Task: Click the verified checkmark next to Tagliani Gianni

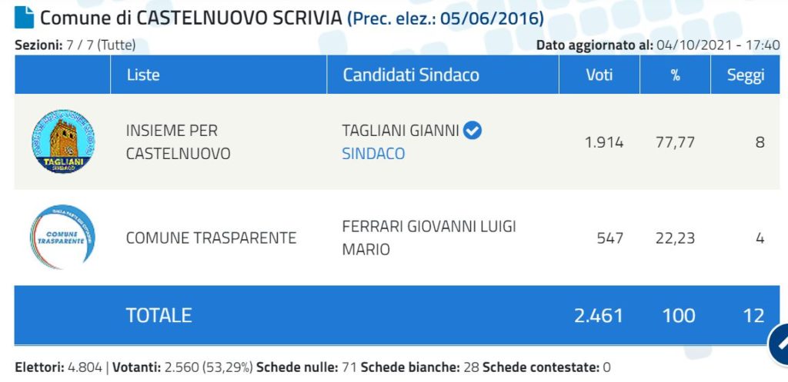Action: click(x=472, y=131)
